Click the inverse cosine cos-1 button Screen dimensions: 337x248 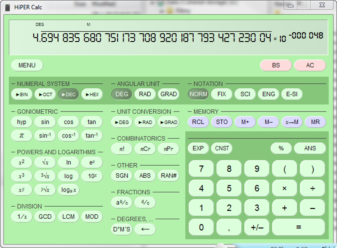[69, 136]
